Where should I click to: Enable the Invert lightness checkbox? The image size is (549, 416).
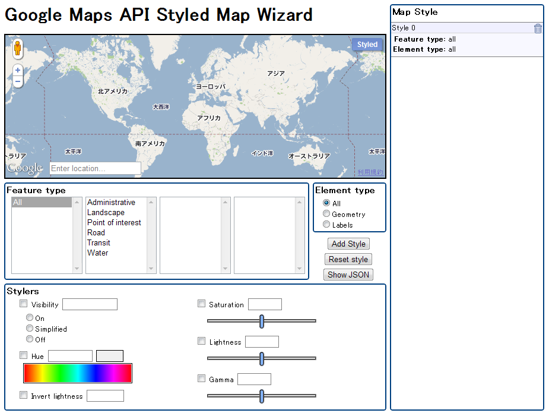[x=24, y=395]
